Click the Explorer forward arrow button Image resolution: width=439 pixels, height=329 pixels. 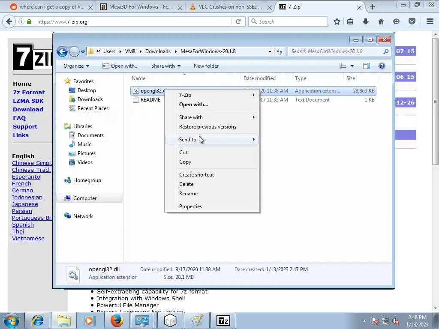(x=74, y=51)
